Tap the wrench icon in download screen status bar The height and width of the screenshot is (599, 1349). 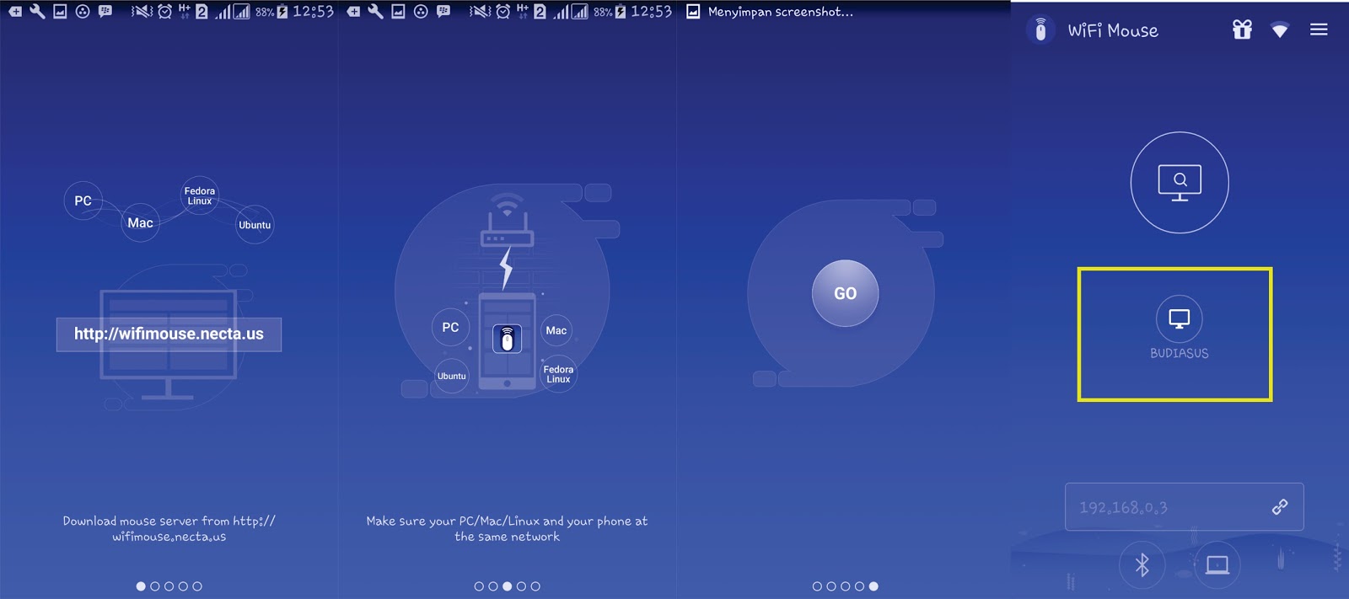(x=37, y=11)
